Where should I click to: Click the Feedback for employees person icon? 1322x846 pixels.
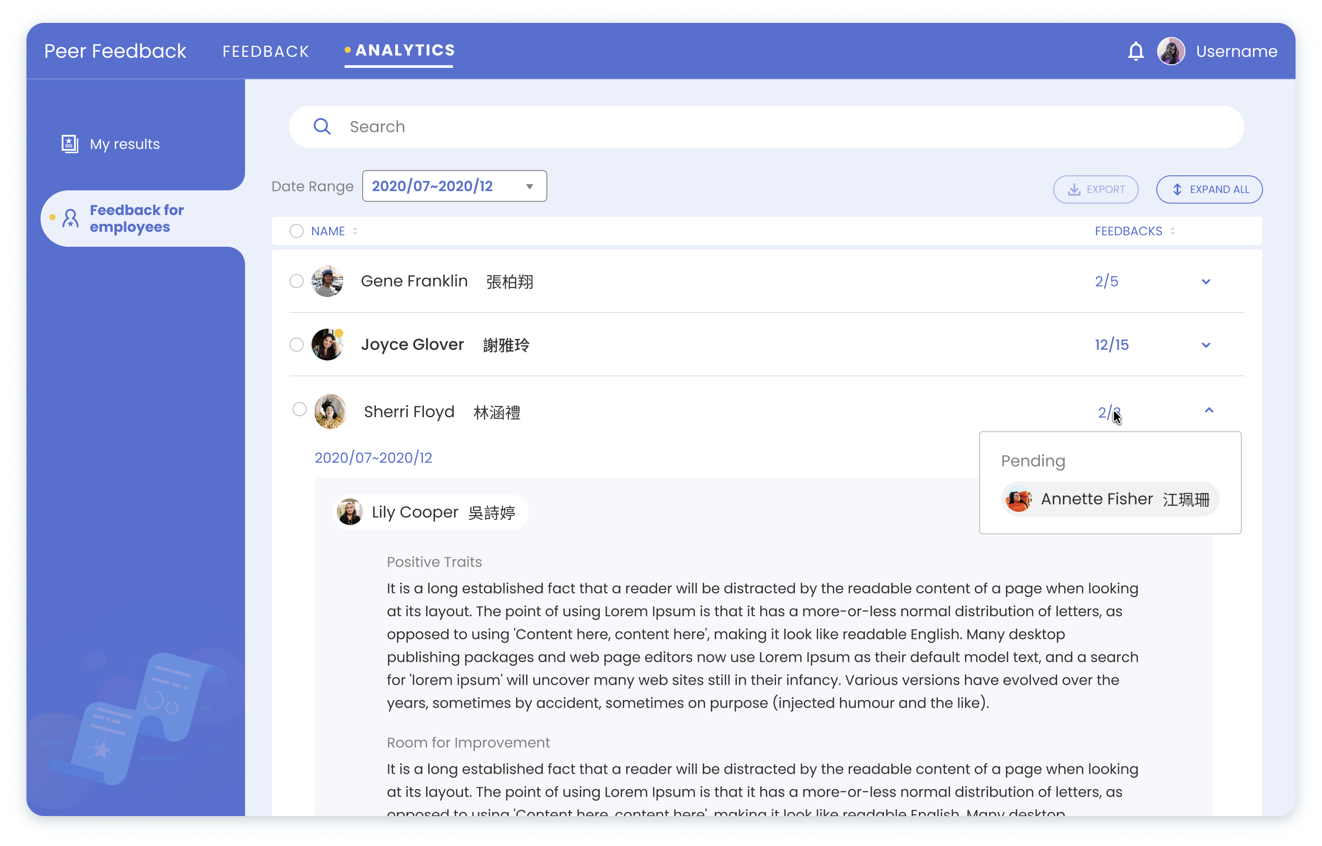(x=71, y=218)
